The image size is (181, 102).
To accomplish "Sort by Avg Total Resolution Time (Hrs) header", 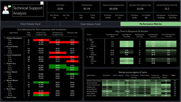I will 168,35.
